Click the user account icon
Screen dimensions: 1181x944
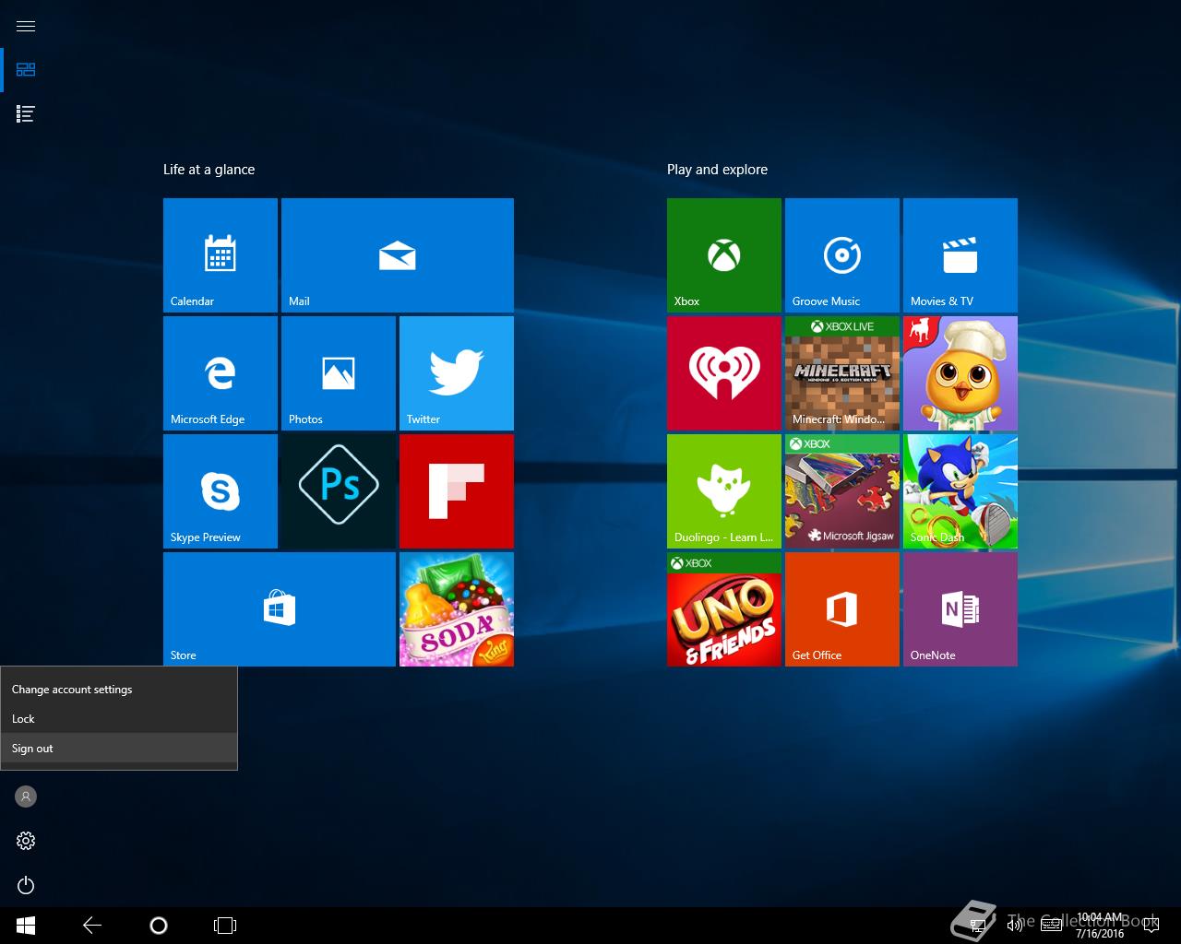pos(26,796)
